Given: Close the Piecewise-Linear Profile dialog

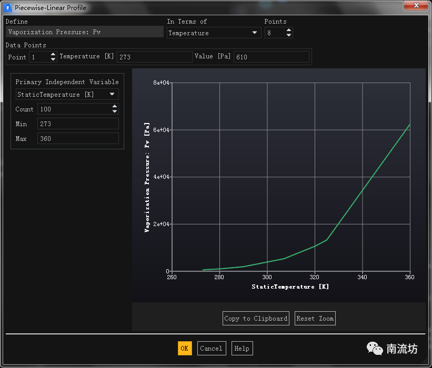Looking at the screenshot, I should pyautogui.click(x=416, y=6).
